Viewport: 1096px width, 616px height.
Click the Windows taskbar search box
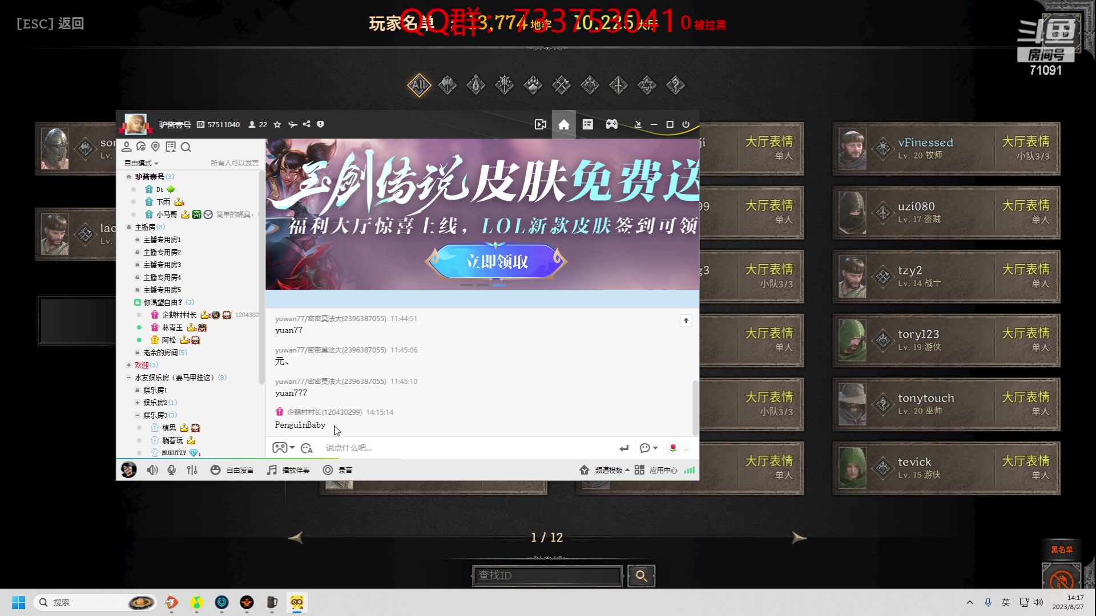tap(95, 602)
